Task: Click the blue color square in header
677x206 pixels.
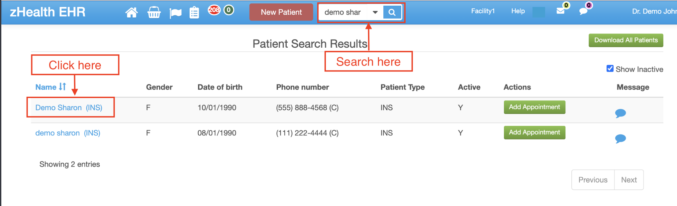Action: click(x=538, y=12)
